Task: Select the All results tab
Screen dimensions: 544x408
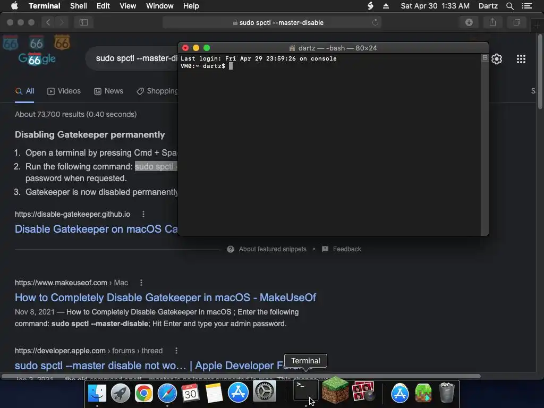Action: click(24, 91)
